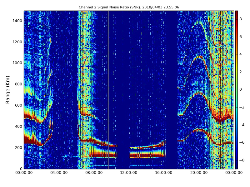Click the y-axis tick label '600'
This screenshot has height=187, width=250.
19,105
